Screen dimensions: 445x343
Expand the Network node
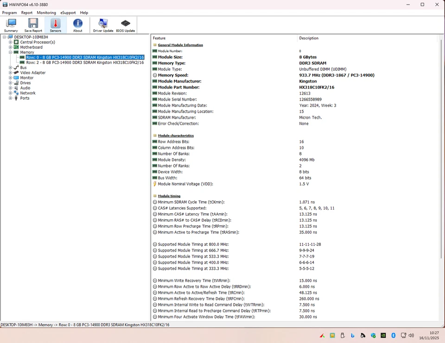click(x=10, y=93)
